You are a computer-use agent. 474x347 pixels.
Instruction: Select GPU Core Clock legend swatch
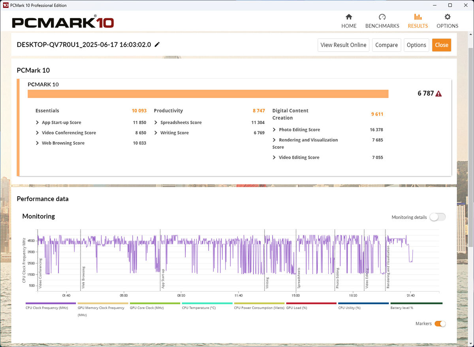point(155,303)
